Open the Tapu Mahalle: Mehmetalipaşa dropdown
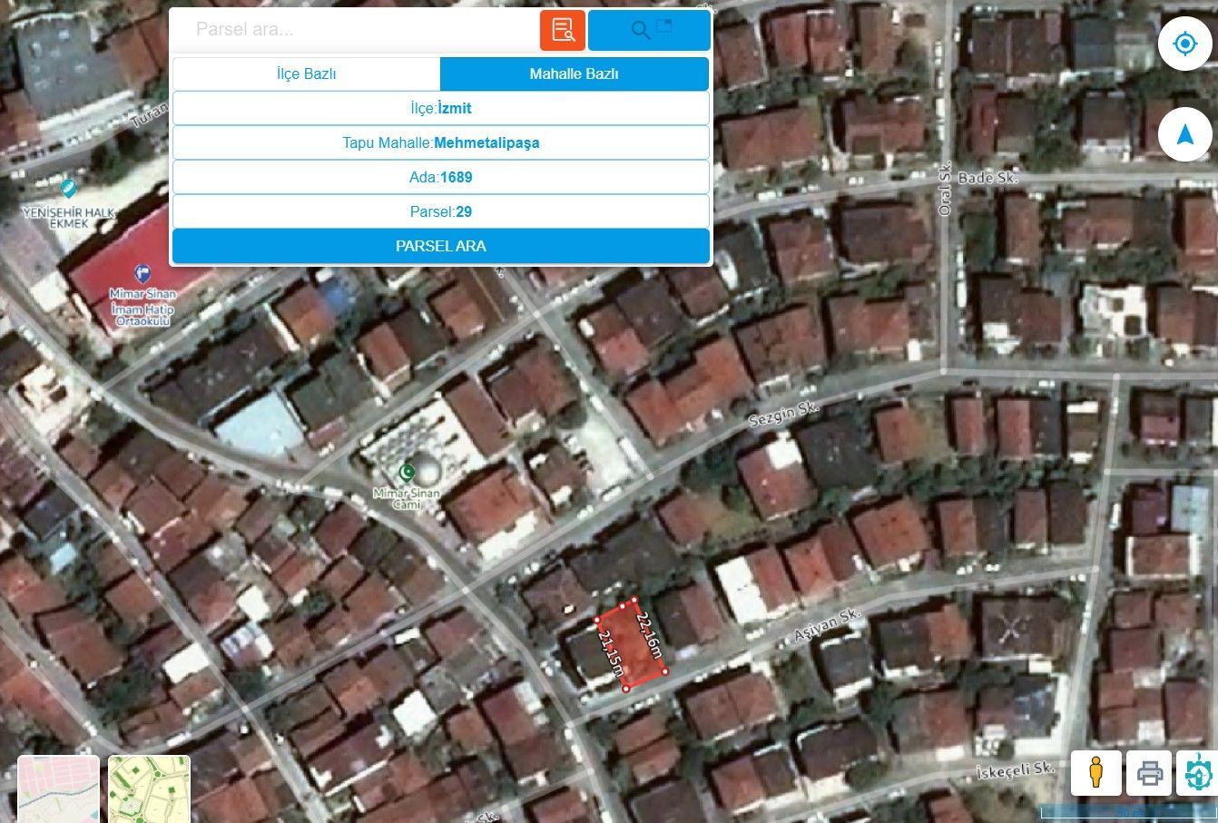This screenshot has height=823, width=1218. coord(440,142)
